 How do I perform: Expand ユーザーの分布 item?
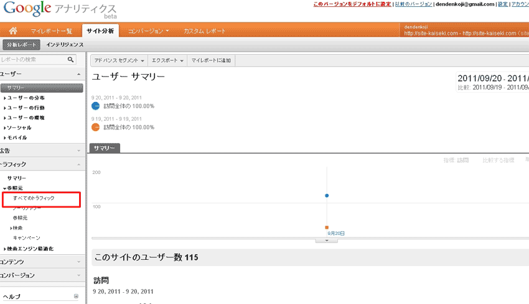24,98
